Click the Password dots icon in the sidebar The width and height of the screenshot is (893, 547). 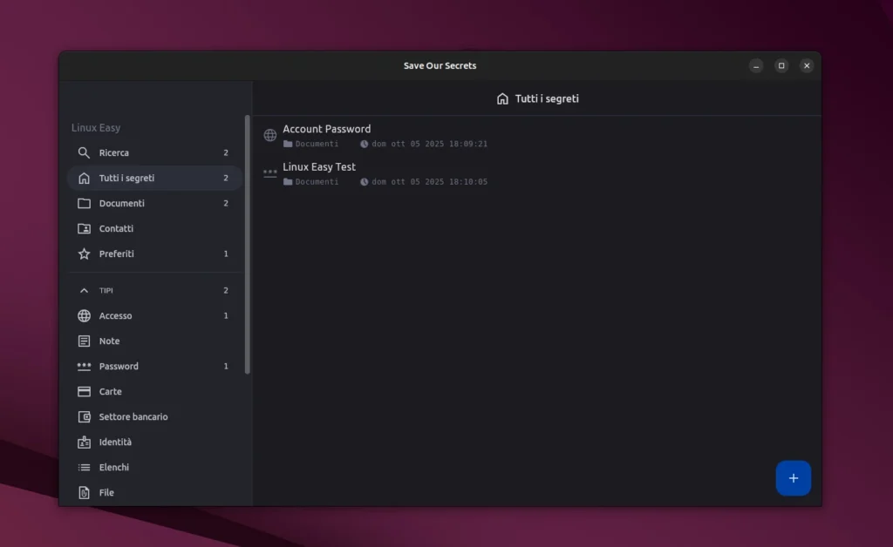click(x=85, y=366)
